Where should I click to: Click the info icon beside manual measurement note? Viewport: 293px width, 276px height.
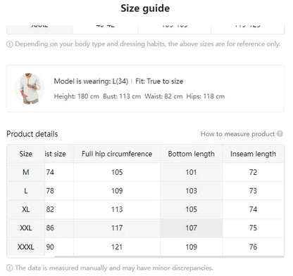10,268
